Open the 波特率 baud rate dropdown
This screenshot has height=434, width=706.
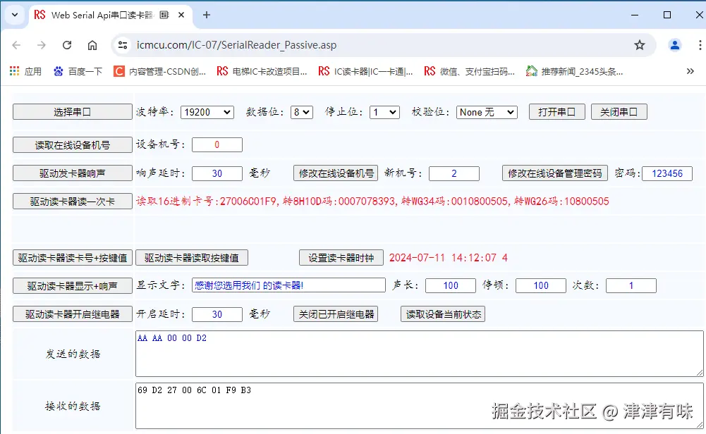[207, 112]
